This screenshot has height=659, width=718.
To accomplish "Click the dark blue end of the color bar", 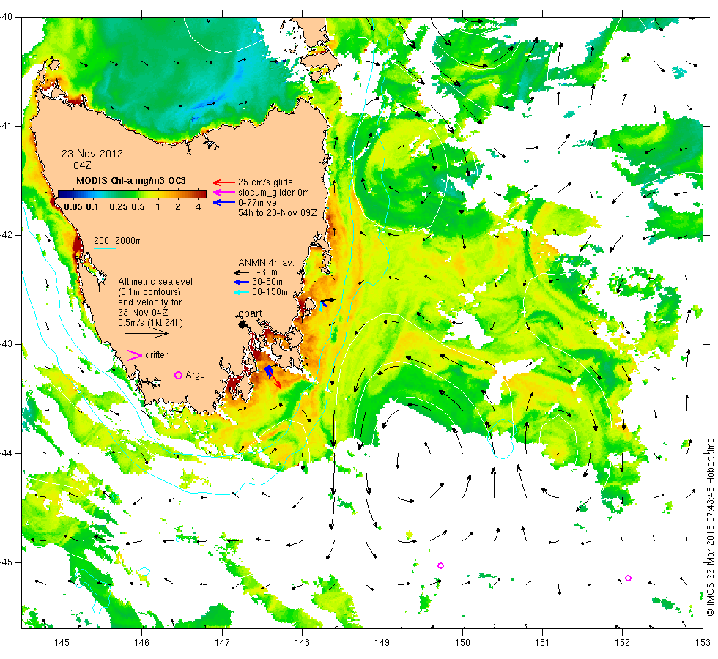I will [62, 194].
